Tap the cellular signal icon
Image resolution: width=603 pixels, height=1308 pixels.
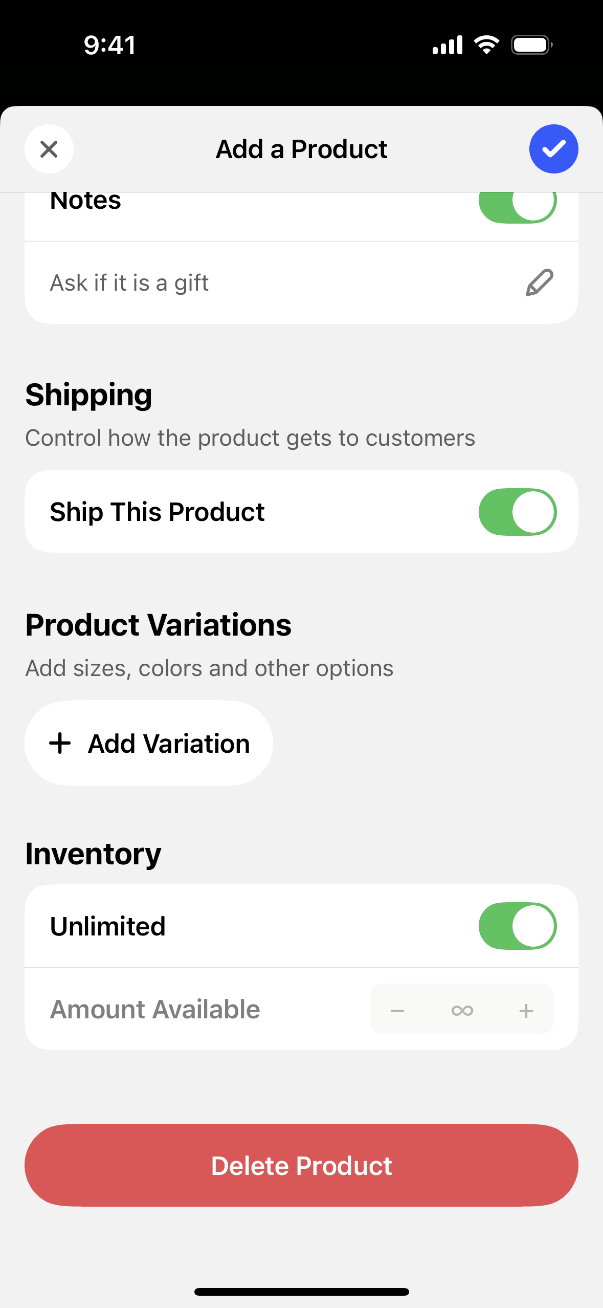click(447, 45)
